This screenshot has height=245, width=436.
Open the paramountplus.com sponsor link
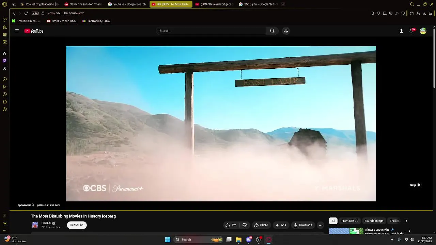pos(48,205)
